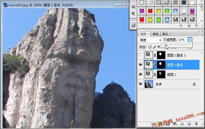Image resolution: width=205 pixels, height=129 pixels.
Task: Delete style with Styles panel trash icon
Action: pos(196,26)
